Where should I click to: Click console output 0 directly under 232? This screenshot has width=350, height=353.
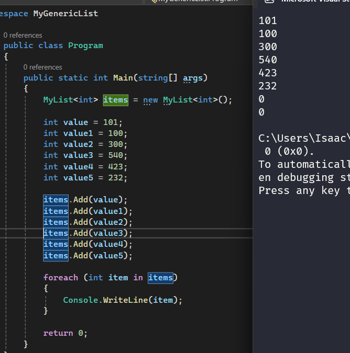(x=261, y=99)
